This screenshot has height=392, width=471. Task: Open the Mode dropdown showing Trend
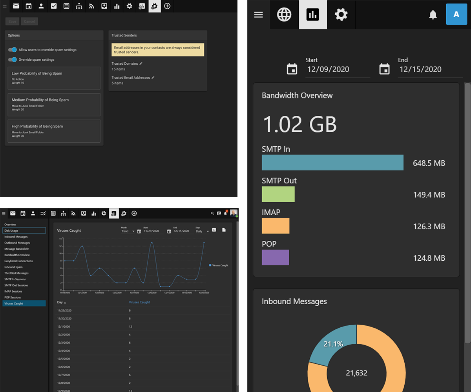128,231
